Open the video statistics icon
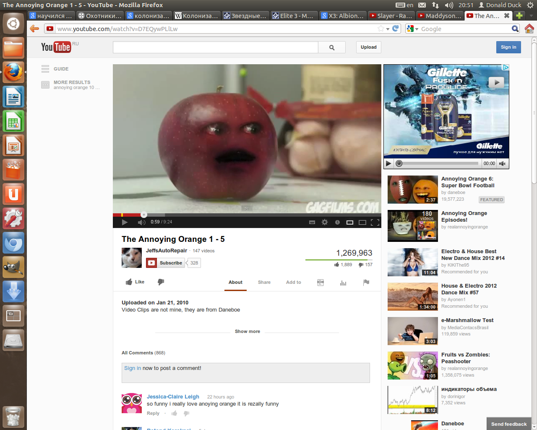The width and height of the screenshot is (537, 430). [343, 283]
